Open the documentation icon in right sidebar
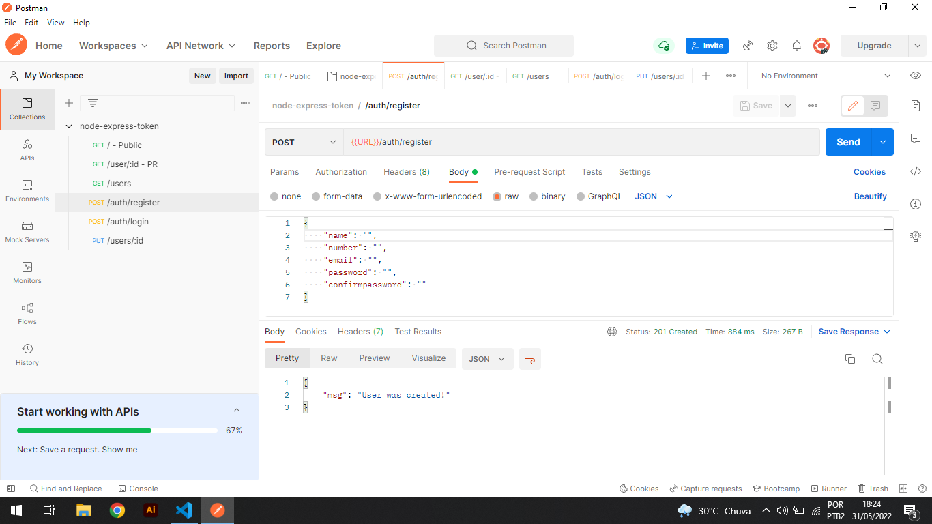Screen dimensions: 932x524 pos(916,106)
